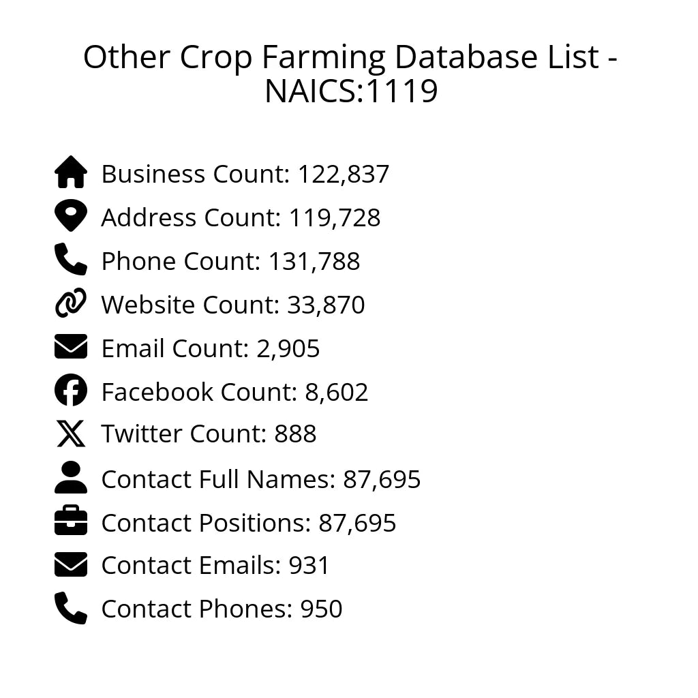
Task: Click the map pin icon beside Address Count
Action: [71, 216]
